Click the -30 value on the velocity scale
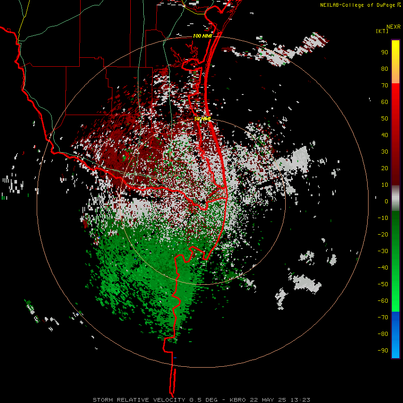Viewport: 403px width, 403px height. click(x=383, y=251)
